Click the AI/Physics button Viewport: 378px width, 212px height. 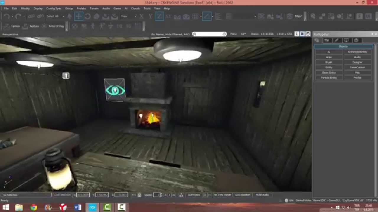pyautogui.click(x=194, y=195)
